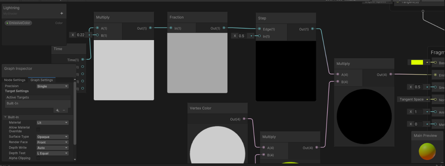
Task: Click the Fragment port beside the X 1 field
Action: point(435,112)
